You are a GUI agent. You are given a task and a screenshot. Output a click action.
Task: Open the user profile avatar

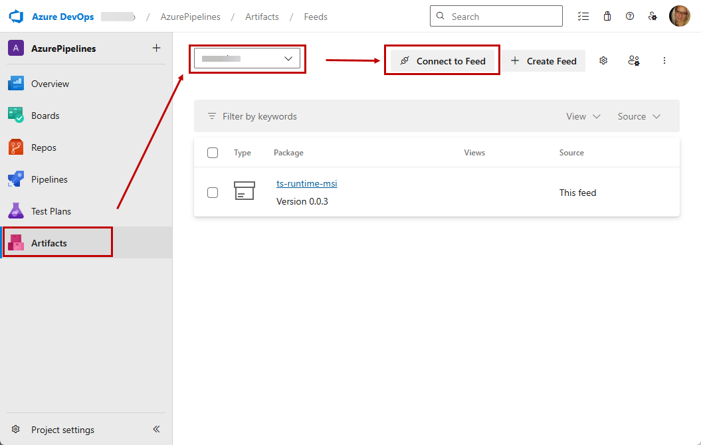(680, 16)
